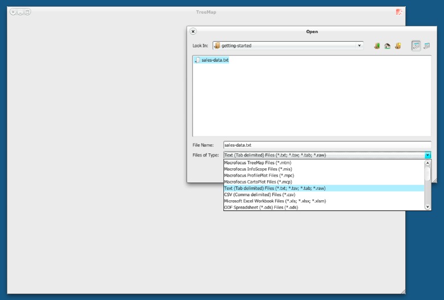444x300 pixels.
Task: Select the sales-data.txt file icon
Action: coord(198,60)
